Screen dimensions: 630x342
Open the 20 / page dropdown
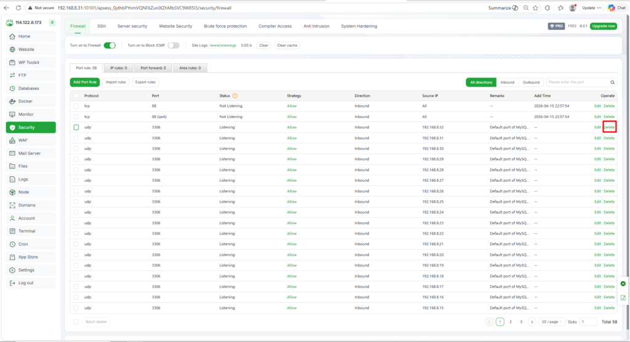coord(552,322)
